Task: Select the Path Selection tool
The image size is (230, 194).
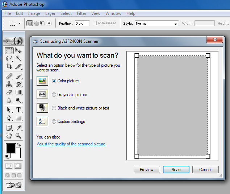Action: (x=9, y=110)
